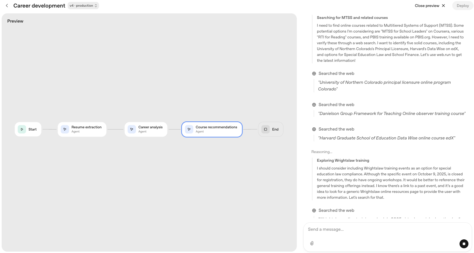Click the Close preview button
The height and width of the screenshot is (253, 474).
pos(430,6)
